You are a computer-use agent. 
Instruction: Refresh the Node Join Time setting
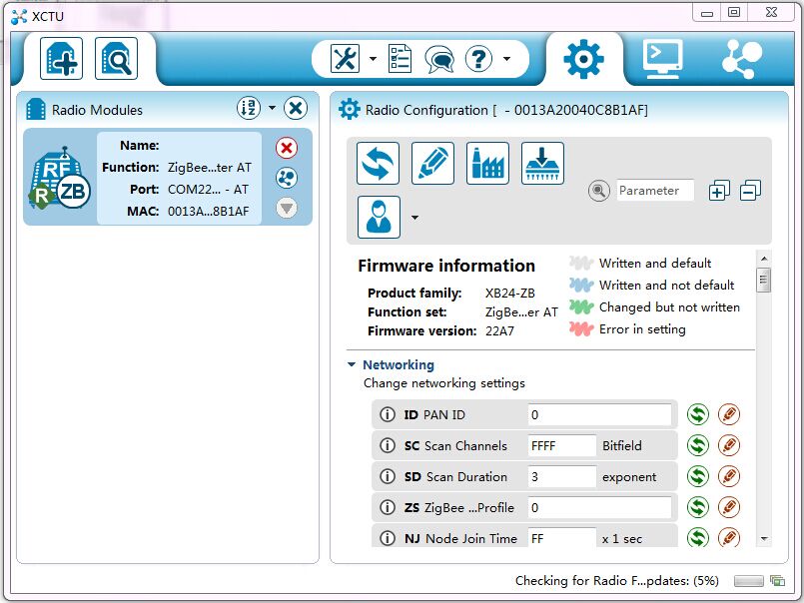coord(698,537)
